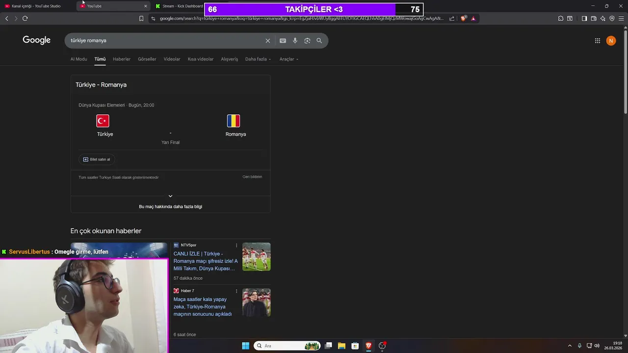Open the NTVSpor article thumbnail image

click(257, 257)
